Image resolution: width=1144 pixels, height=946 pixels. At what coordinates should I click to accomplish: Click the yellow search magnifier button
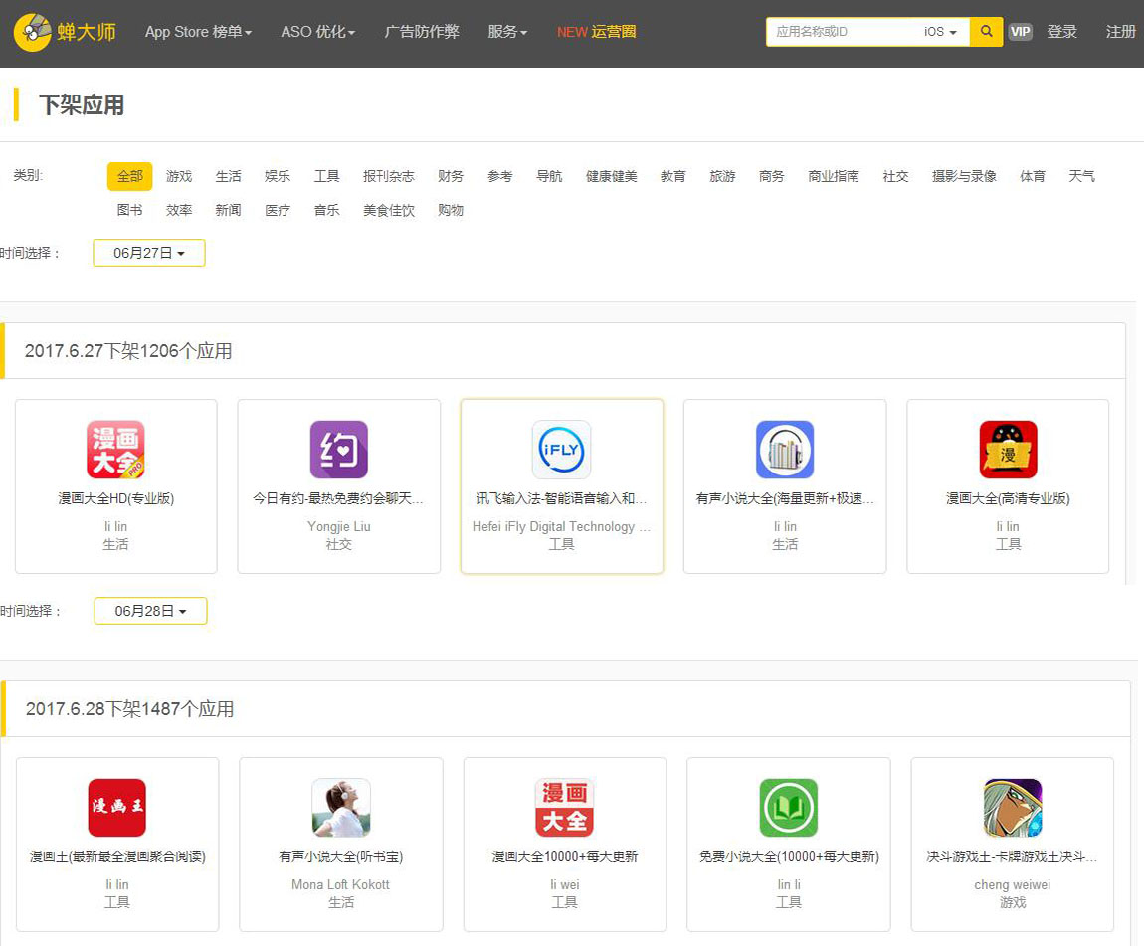click(x=986, y=32)
